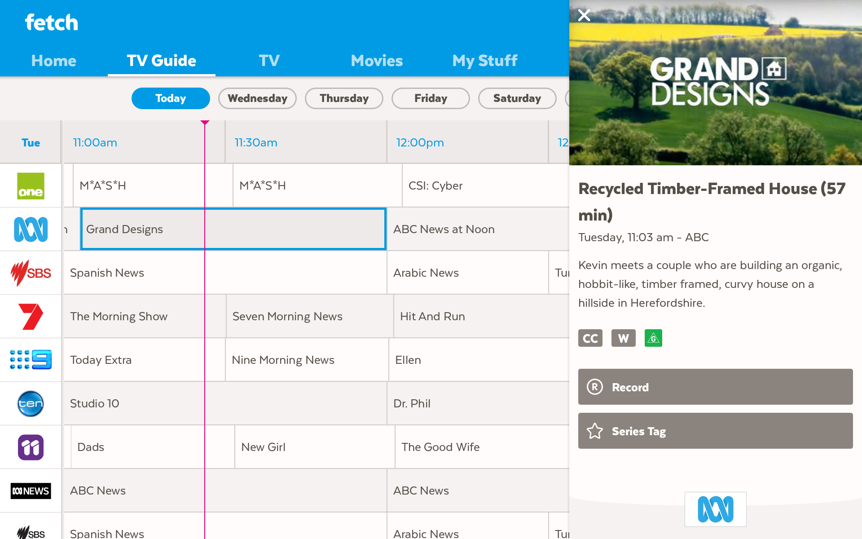
Task: Record the Grand Designs episode
Action: coord(716,387)
